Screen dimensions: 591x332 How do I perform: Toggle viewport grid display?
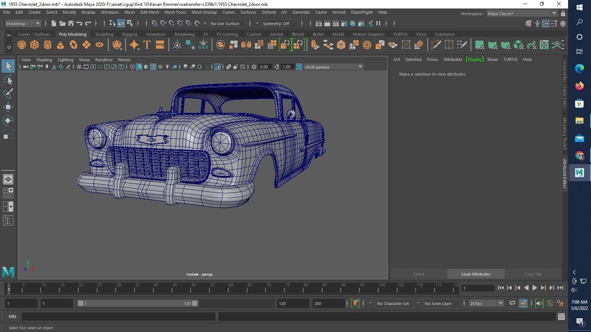[x=79, y=67]
